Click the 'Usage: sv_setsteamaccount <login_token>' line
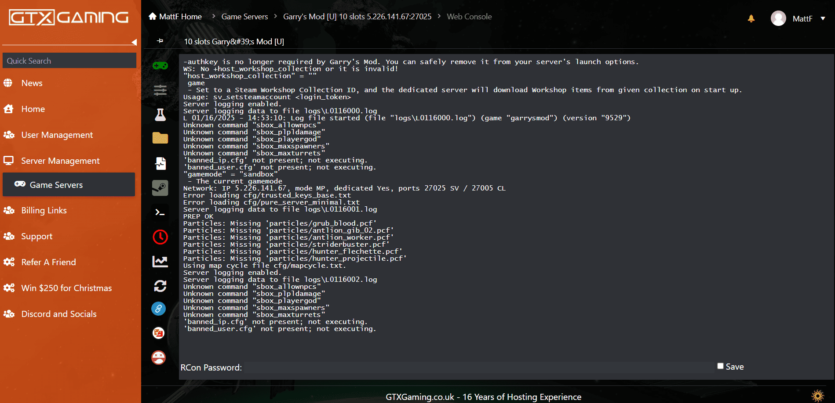 (267, 97)
